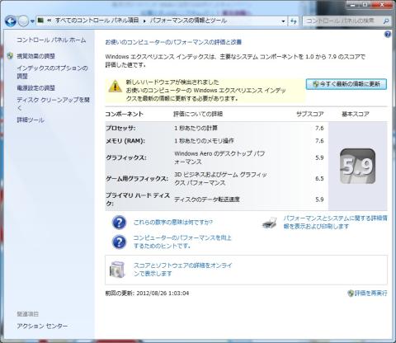The height and width of the screenshot is (343, 396).
Task: Click the 5.9 base score badge
Action: [x=358, y=166]
